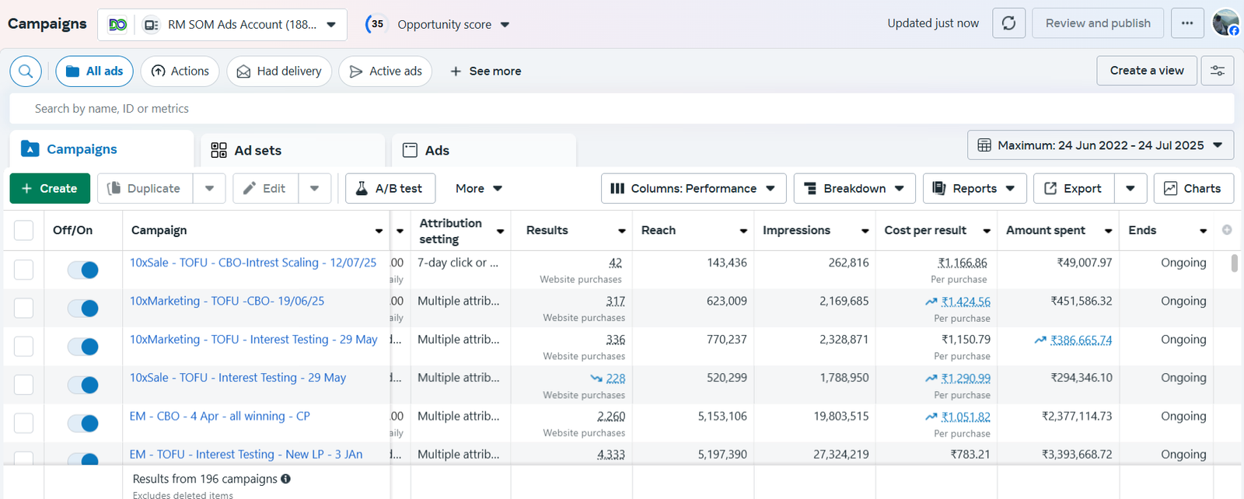Screen dimensions: 1244x499
Task: Click the add column plus icon
Action: click(x=1227, y=230)
